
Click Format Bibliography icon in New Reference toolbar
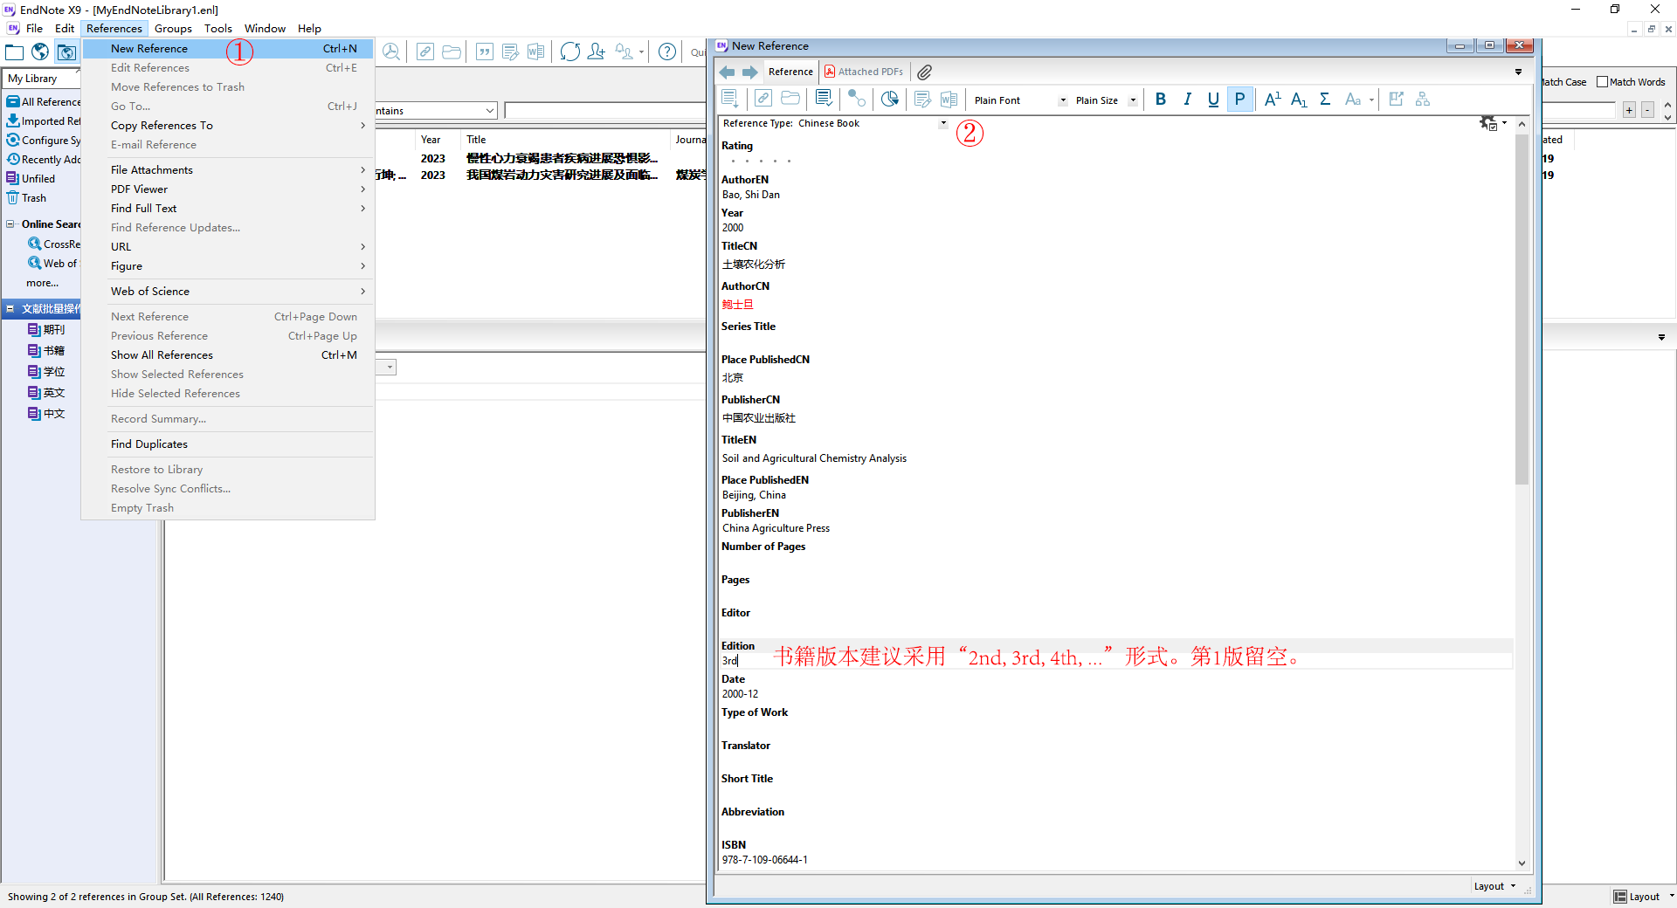tap(922, 99)
